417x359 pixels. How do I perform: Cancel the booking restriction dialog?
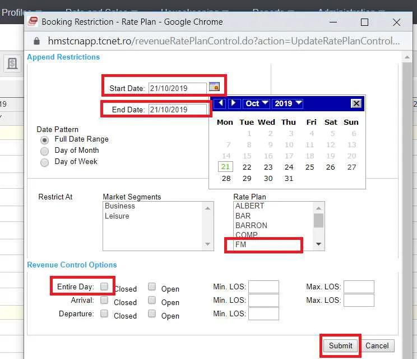377,346
